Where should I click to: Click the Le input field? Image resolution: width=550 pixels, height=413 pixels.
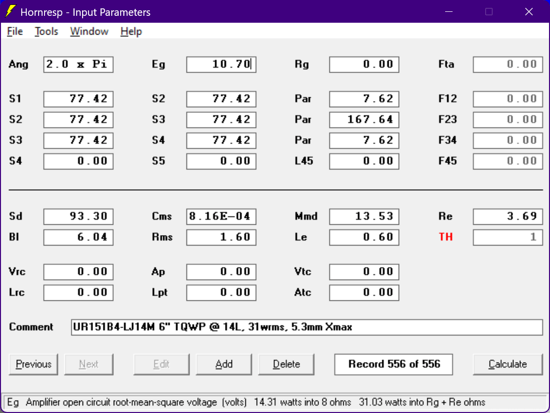pyautogui.click(x=364, y=237)
